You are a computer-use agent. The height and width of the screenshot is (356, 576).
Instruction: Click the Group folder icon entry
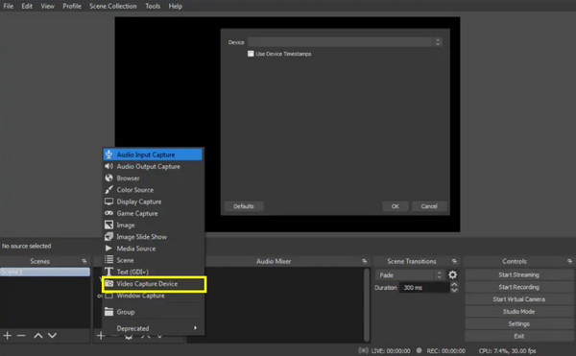108,312
